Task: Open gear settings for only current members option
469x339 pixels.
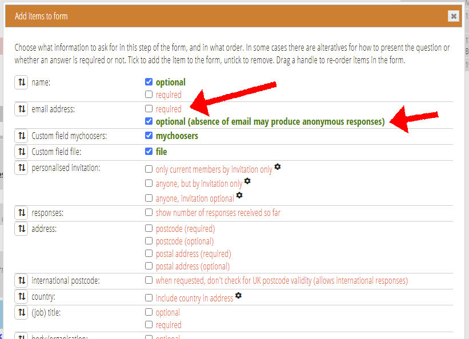Action: point(278,166)
